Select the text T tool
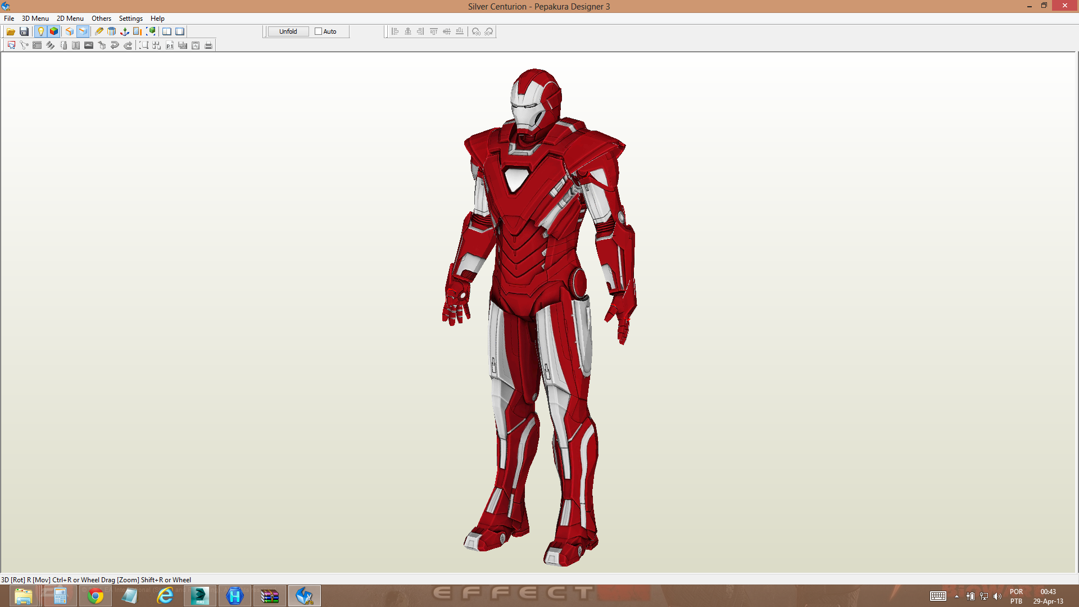 76,46
